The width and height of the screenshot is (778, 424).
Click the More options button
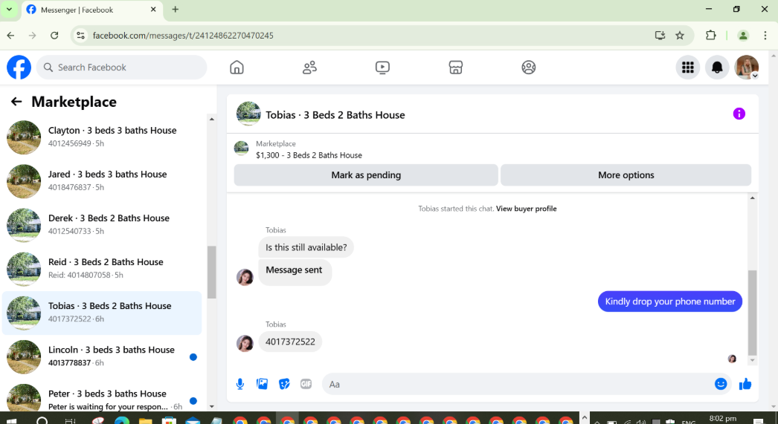tap(626, 175)
